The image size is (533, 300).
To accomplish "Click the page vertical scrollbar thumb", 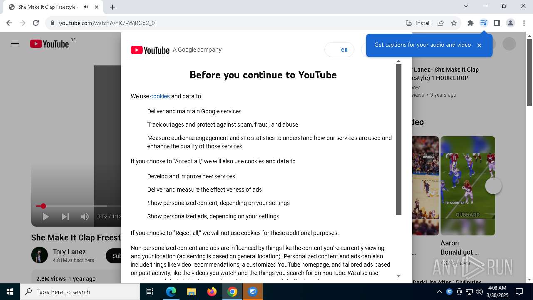I will (x=529, y=73).
